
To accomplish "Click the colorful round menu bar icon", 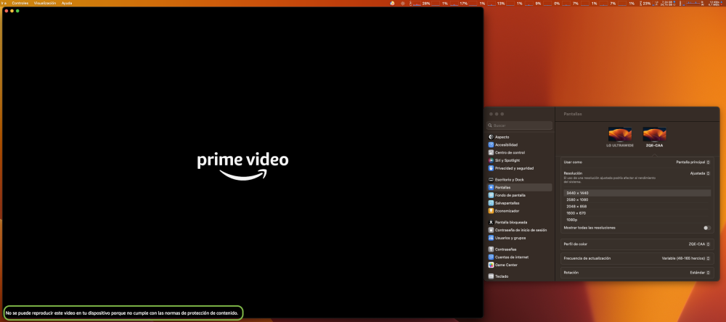I will tap(392, 3).
